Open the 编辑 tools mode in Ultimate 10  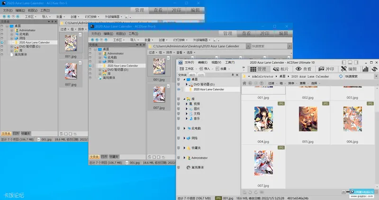click(x=350, y=69)
